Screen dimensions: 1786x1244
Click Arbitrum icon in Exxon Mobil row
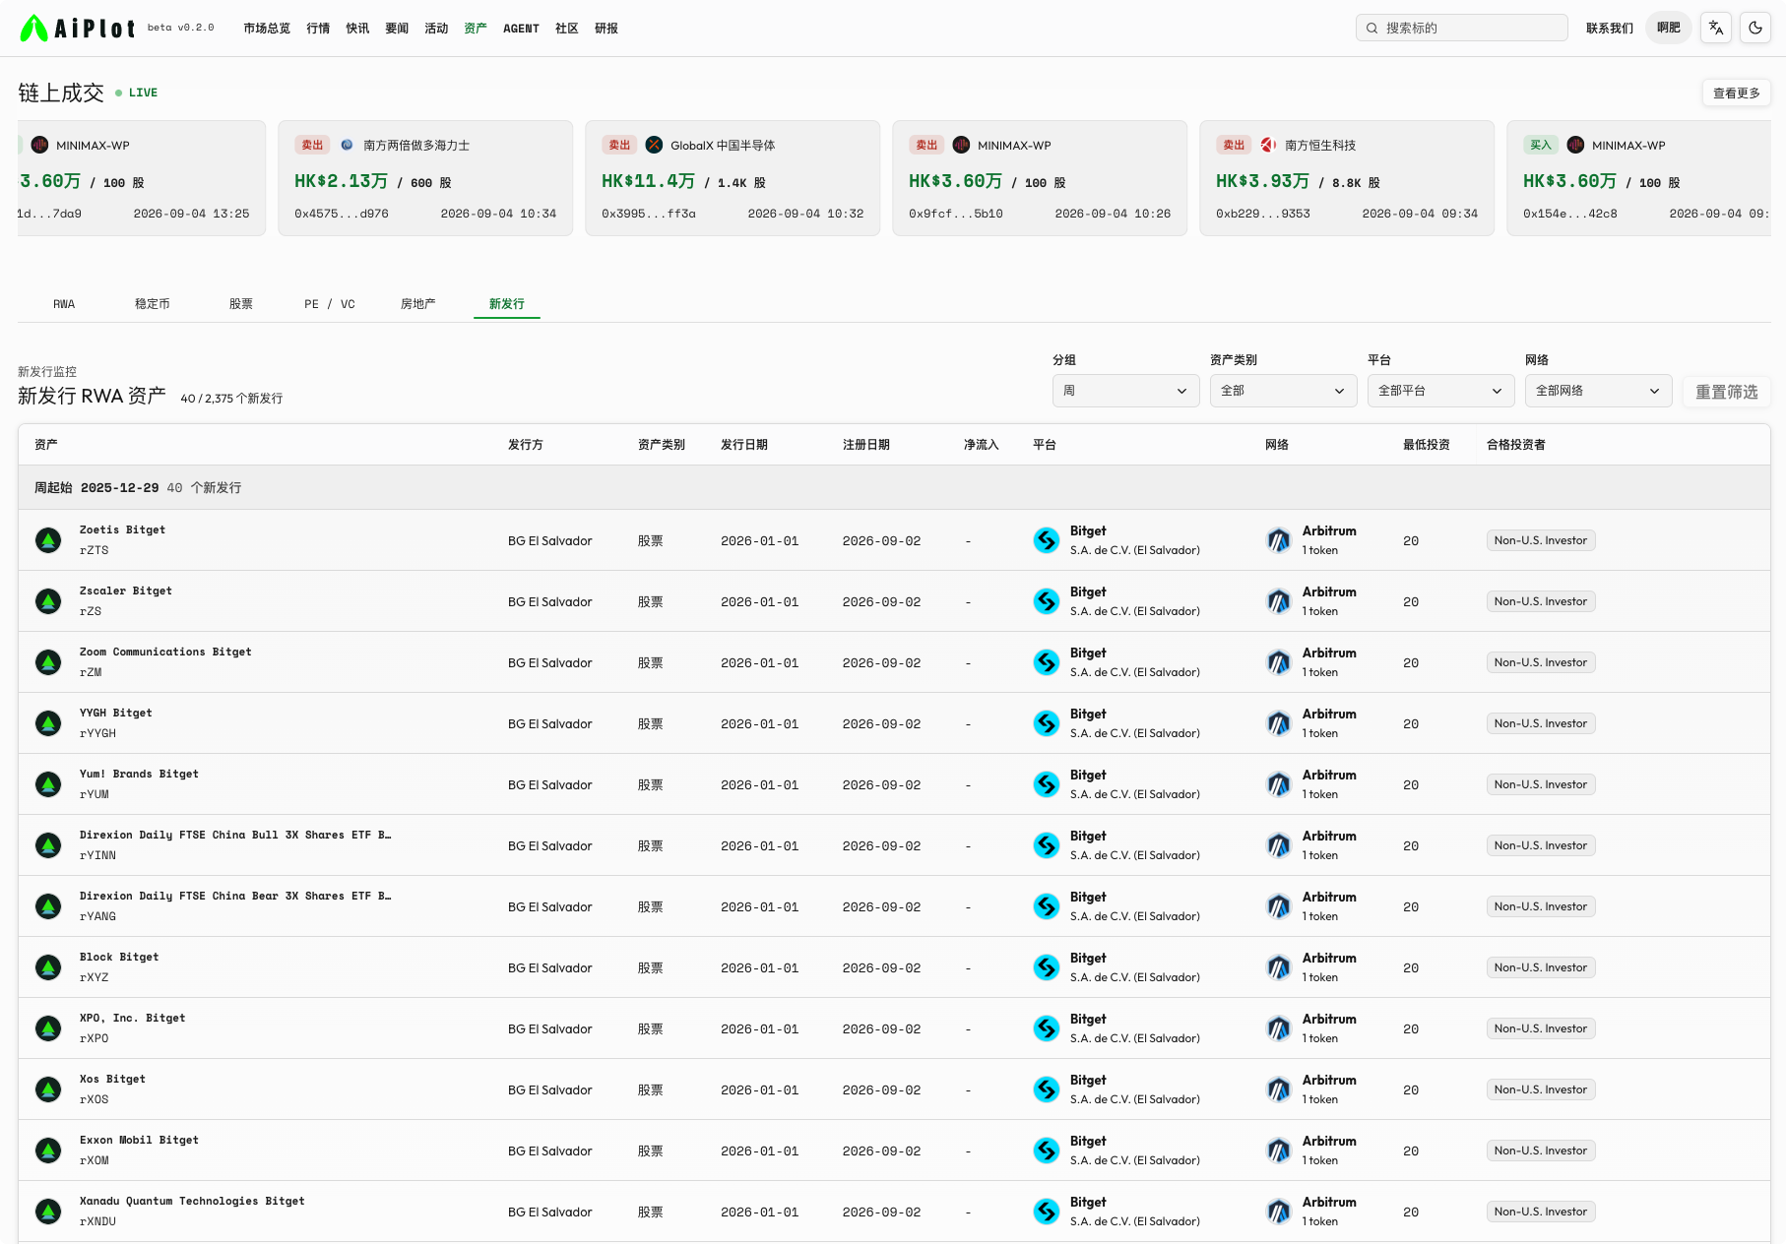[1279, 1151]
